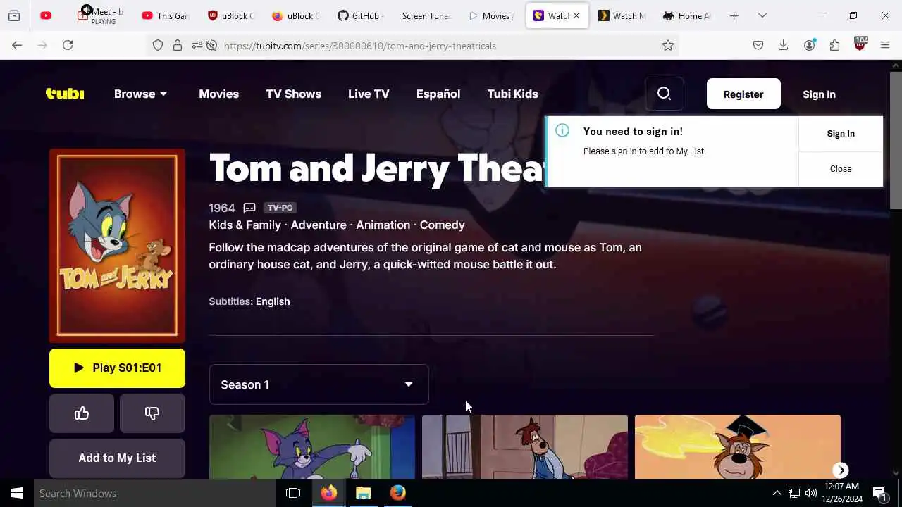Open the Español menu item
Viewport: 902px width, 507px height.
tap(438, 94)
